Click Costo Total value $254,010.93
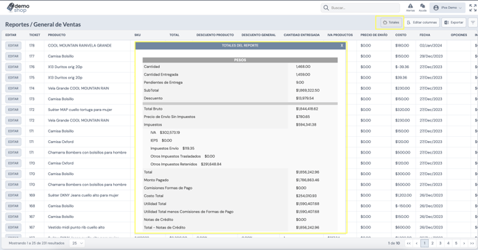Image resolution: width=478 pixels, height=250 pixels. pos(306,196)
